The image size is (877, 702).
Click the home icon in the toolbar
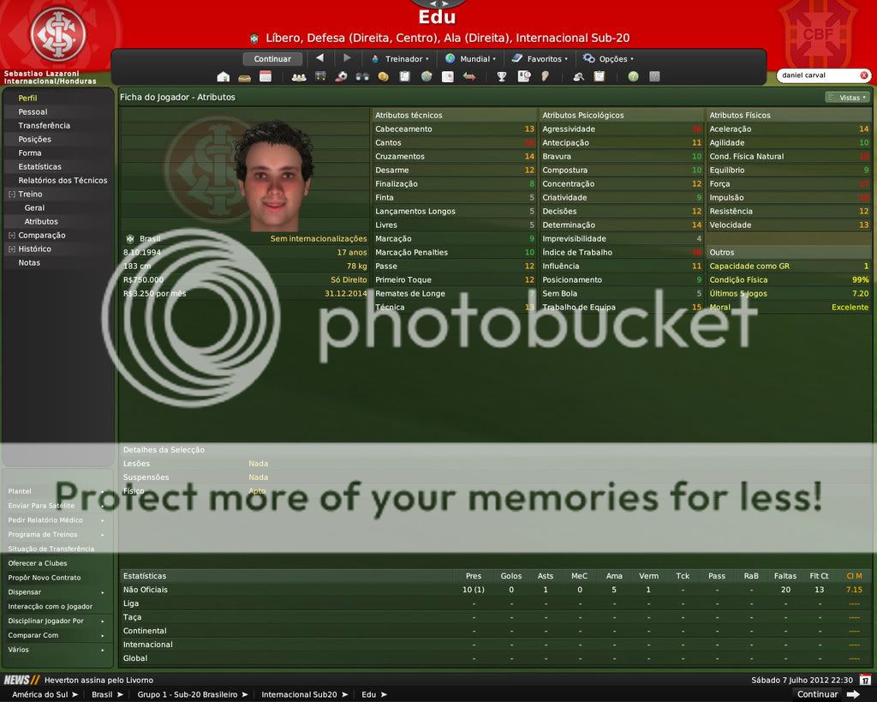pos(224,76)
